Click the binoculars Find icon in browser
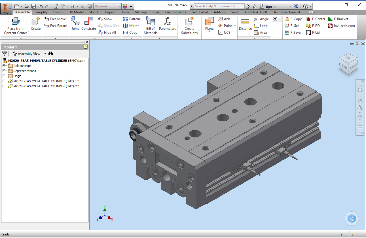Screen dimensions: 366x238 click(51, 54)
